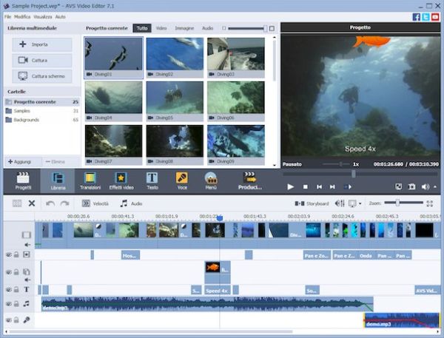Select the Immagine filter tab
444x338 pixels.
[x=184, y=28]
